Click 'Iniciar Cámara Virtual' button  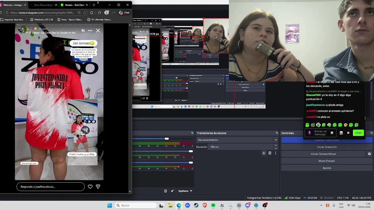click(323, 154)
